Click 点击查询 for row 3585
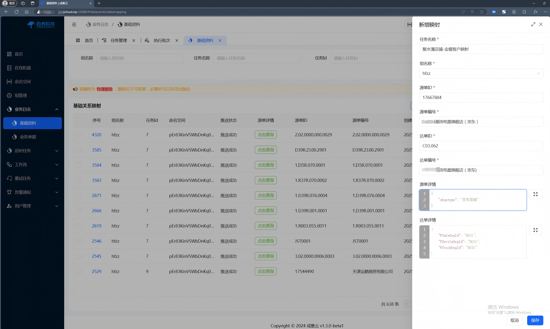 (x=266, y=150)
